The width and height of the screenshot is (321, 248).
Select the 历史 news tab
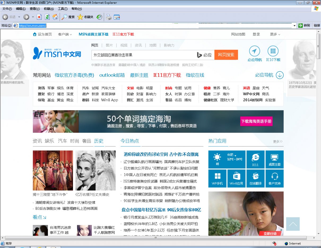(99, 141)
